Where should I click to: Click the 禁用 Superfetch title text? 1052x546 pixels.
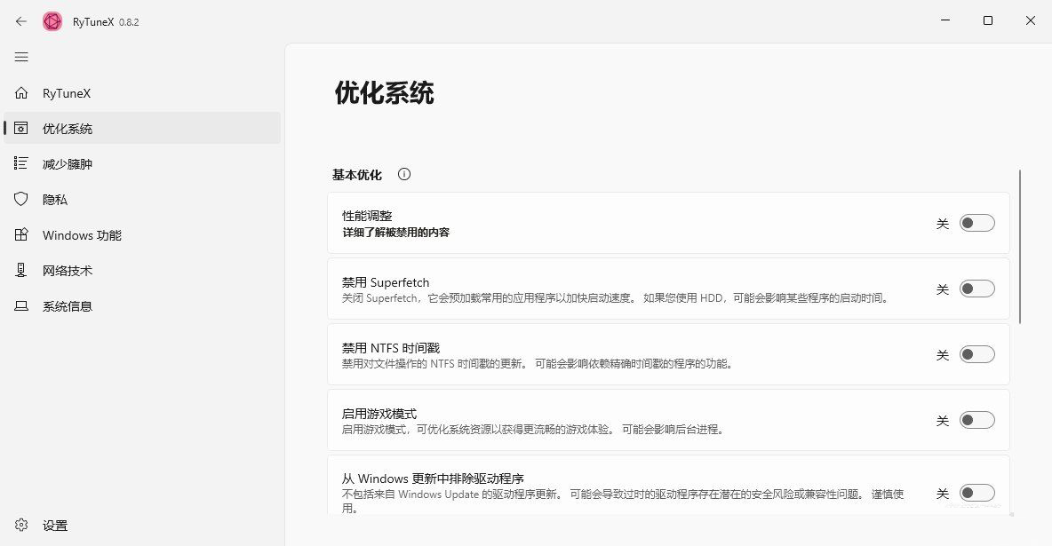(x=386, y=282)
